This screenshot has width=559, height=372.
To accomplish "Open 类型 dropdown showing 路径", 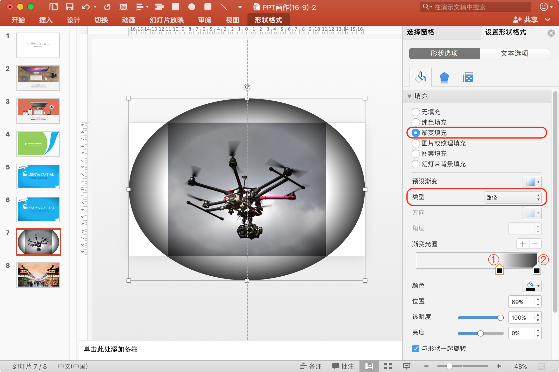I will [x=513, y=197].
